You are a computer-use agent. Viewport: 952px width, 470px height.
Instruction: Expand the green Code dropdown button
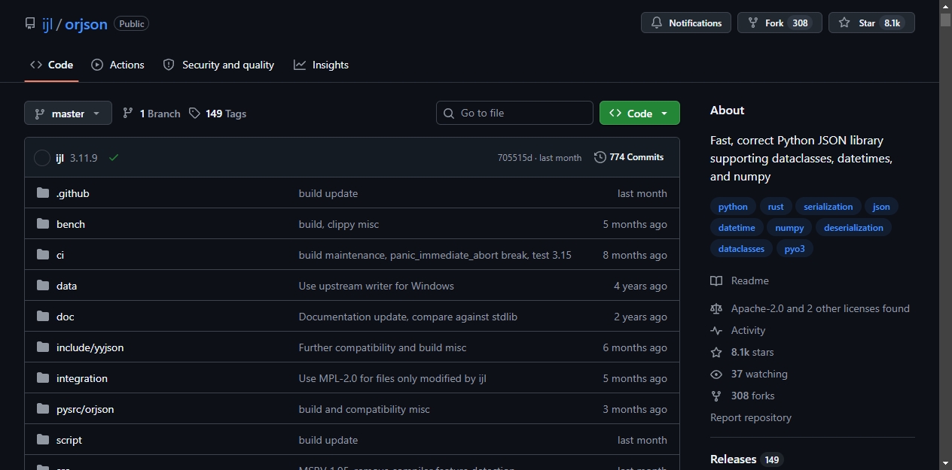point(639,113)
